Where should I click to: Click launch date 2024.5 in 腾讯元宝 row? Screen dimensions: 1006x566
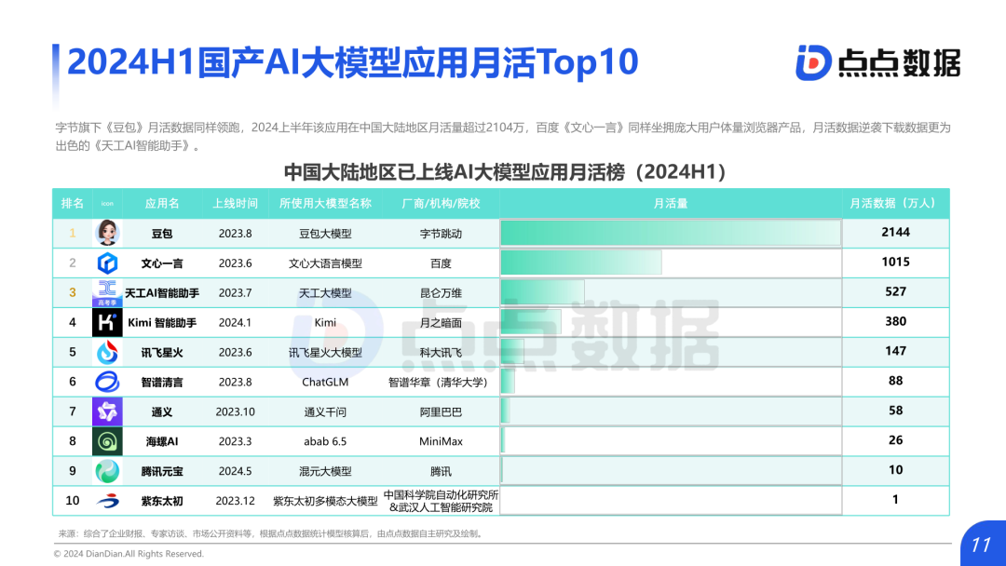pos(235,471)
